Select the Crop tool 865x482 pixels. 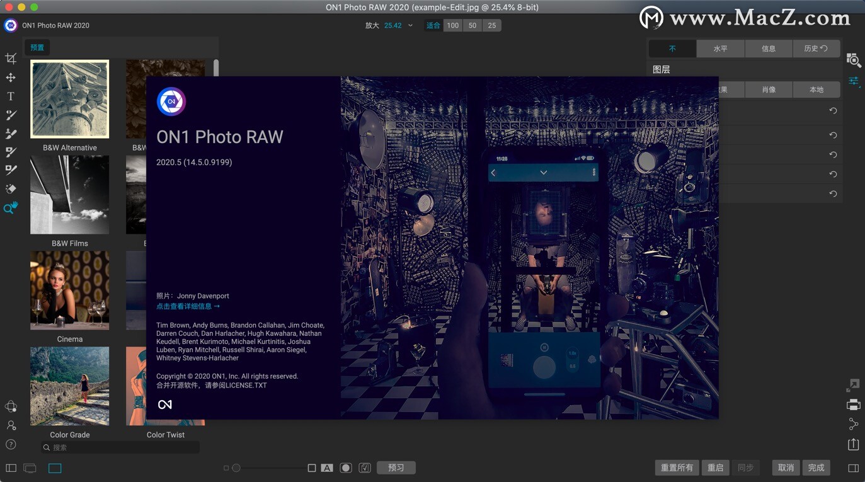pyautogui.click(x=11, y=59)
